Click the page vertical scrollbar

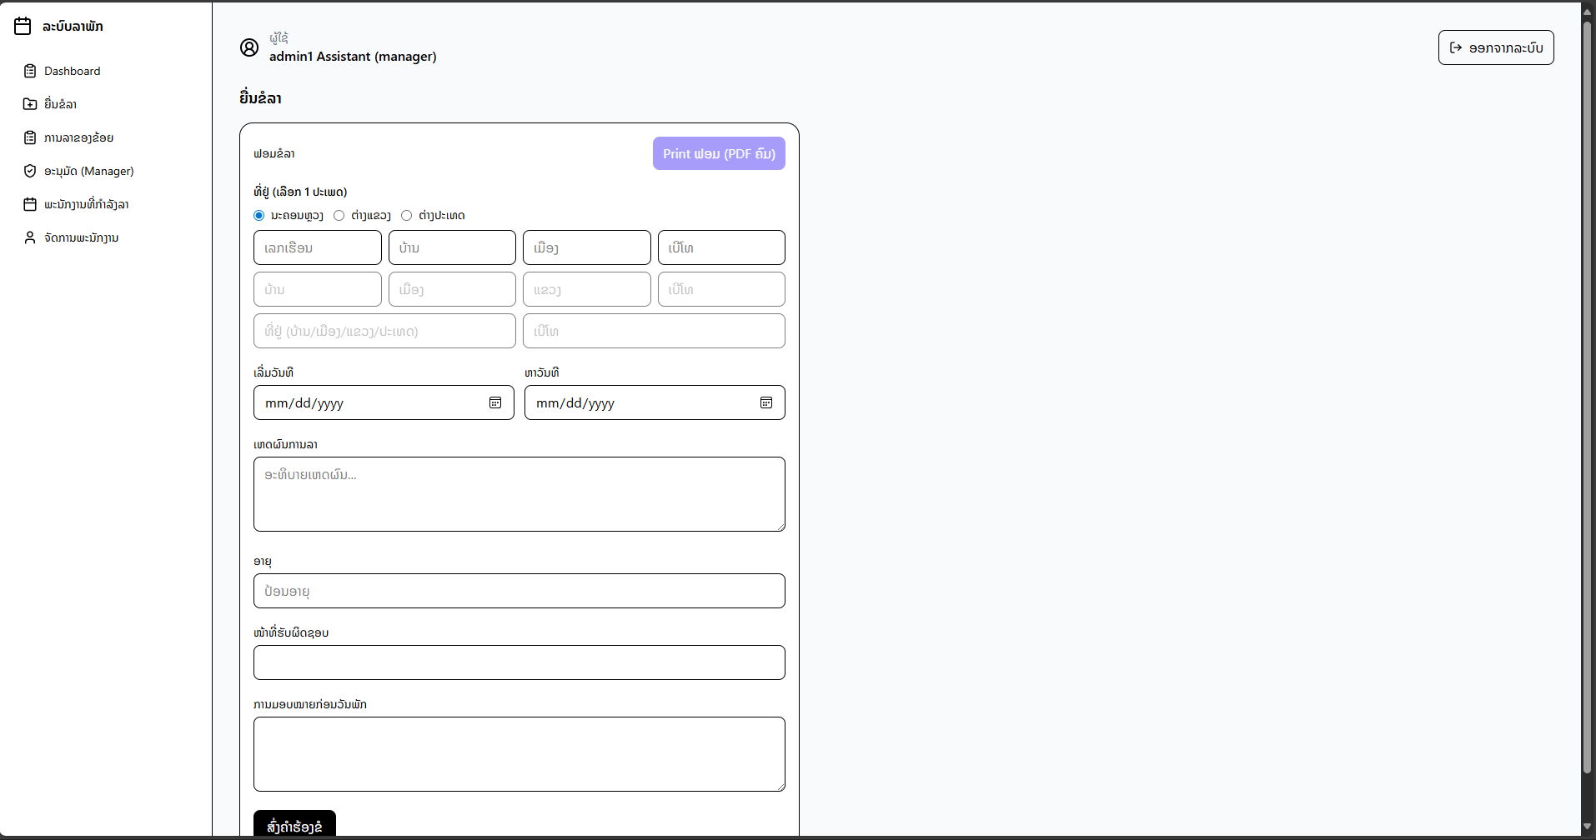pos(1588,400)
